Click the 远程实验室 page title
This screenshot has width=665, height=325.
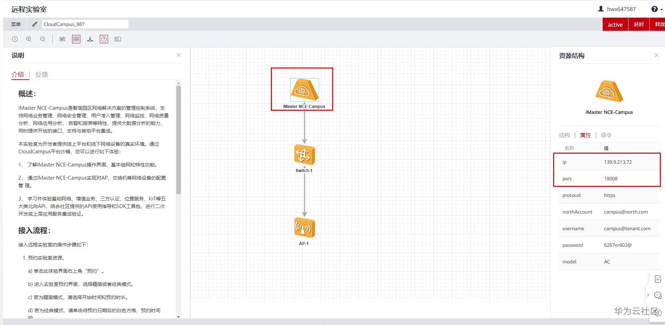(x=29, y=9)
